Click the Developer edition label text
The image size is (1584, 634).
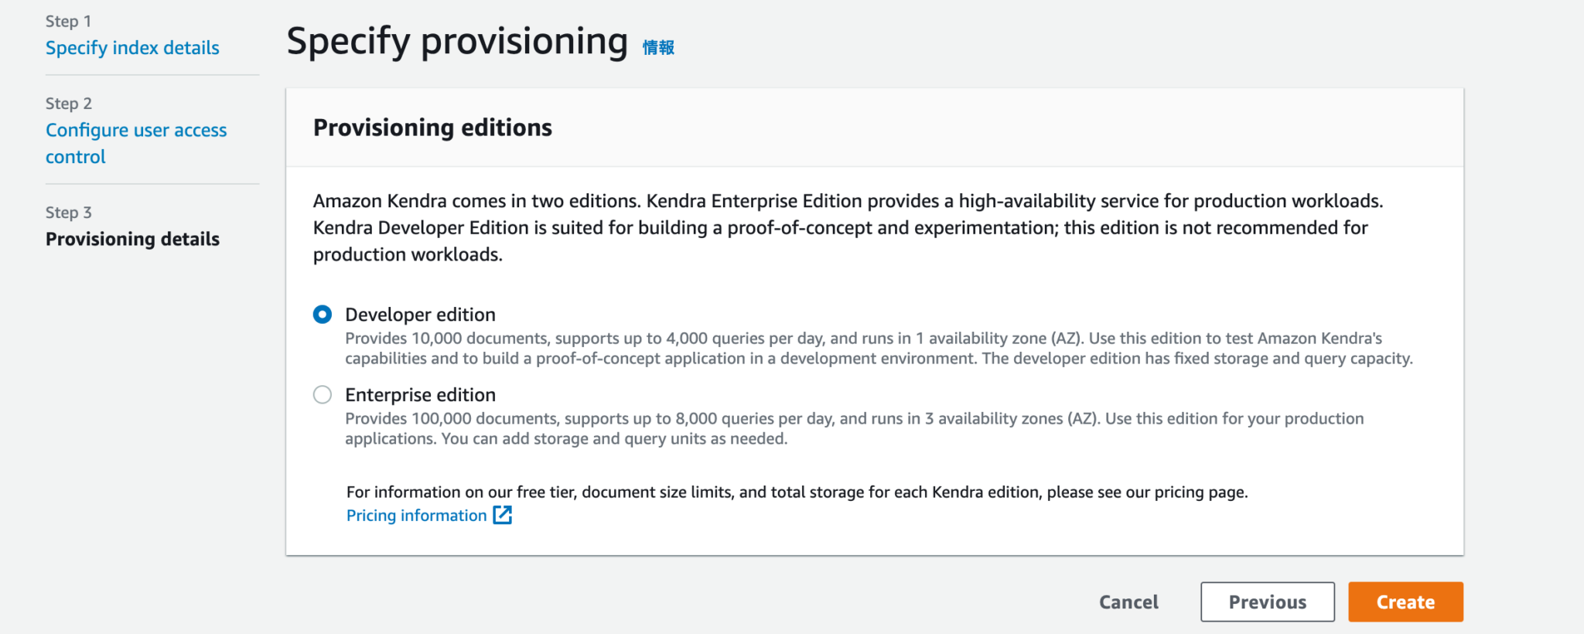[x=420, y=315]
